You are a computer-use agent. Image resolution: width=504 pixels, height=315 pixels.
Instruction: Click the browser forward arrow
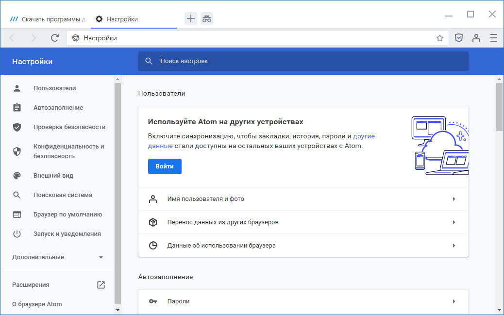[x=34, y=38]
